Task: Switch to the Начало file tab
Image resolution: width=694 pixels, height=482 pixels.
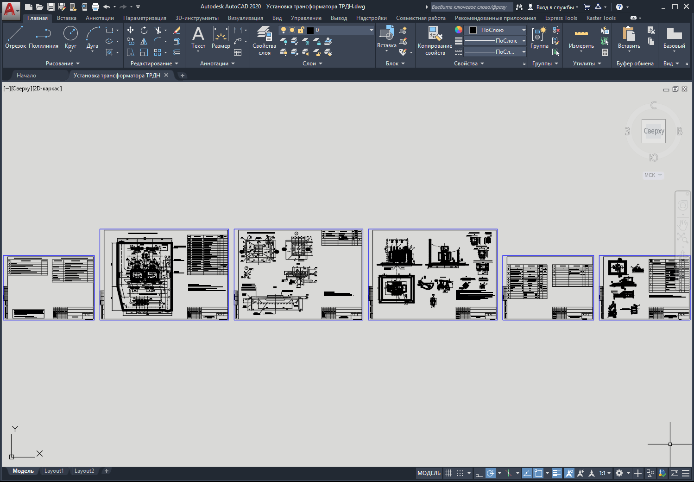Action: pos(26,75)
